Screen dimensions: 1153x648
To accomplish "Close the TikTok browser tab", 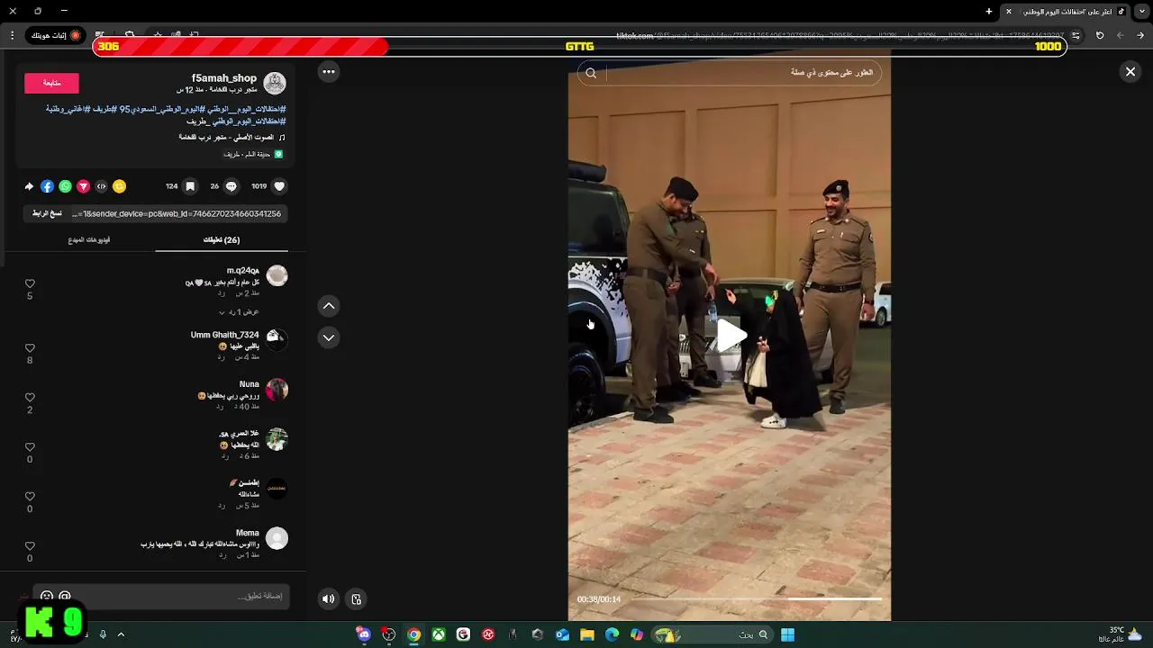I will click(x=1009, y=12).
